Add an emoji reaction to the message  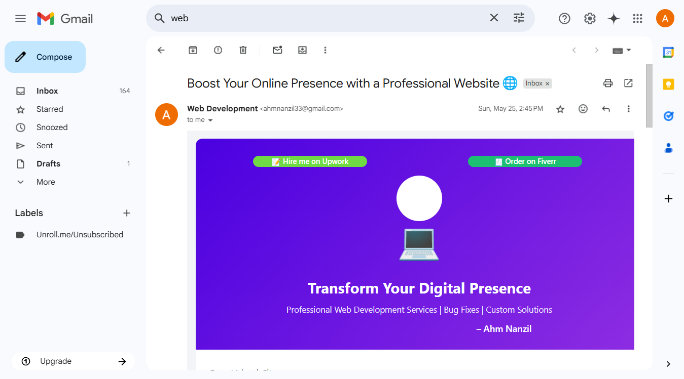click(x=583, y=109)
